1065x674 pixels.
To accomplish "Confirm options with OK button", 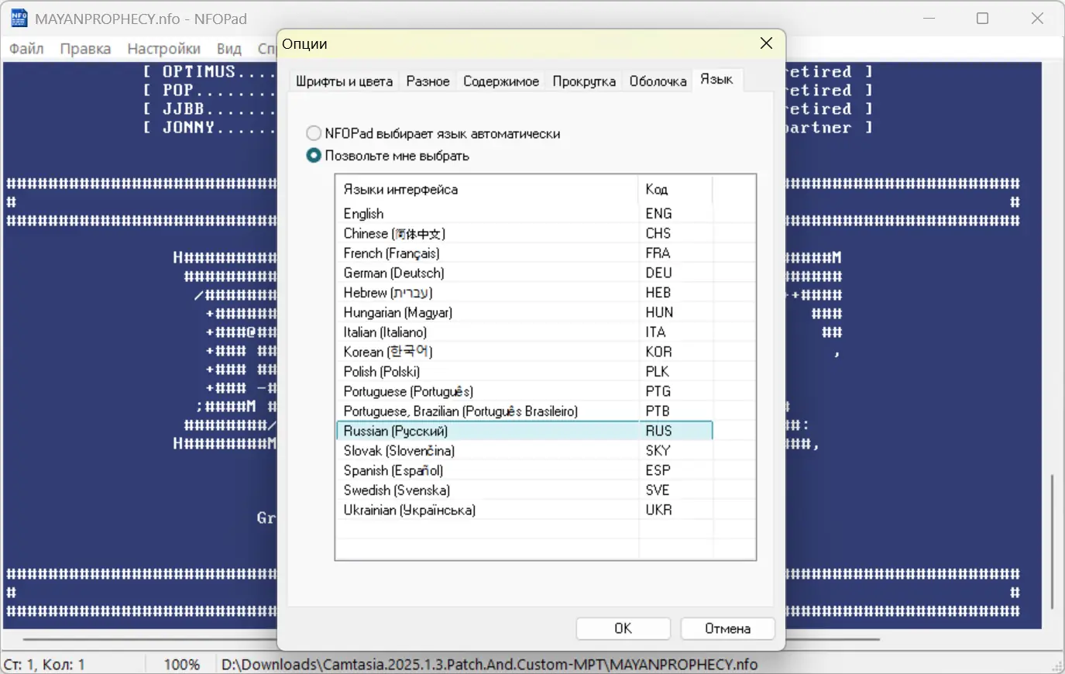I will [x=623, y=628].
